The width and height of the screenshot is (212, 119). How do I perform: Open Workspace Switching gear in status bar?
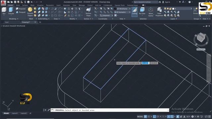tap(192, 117)
